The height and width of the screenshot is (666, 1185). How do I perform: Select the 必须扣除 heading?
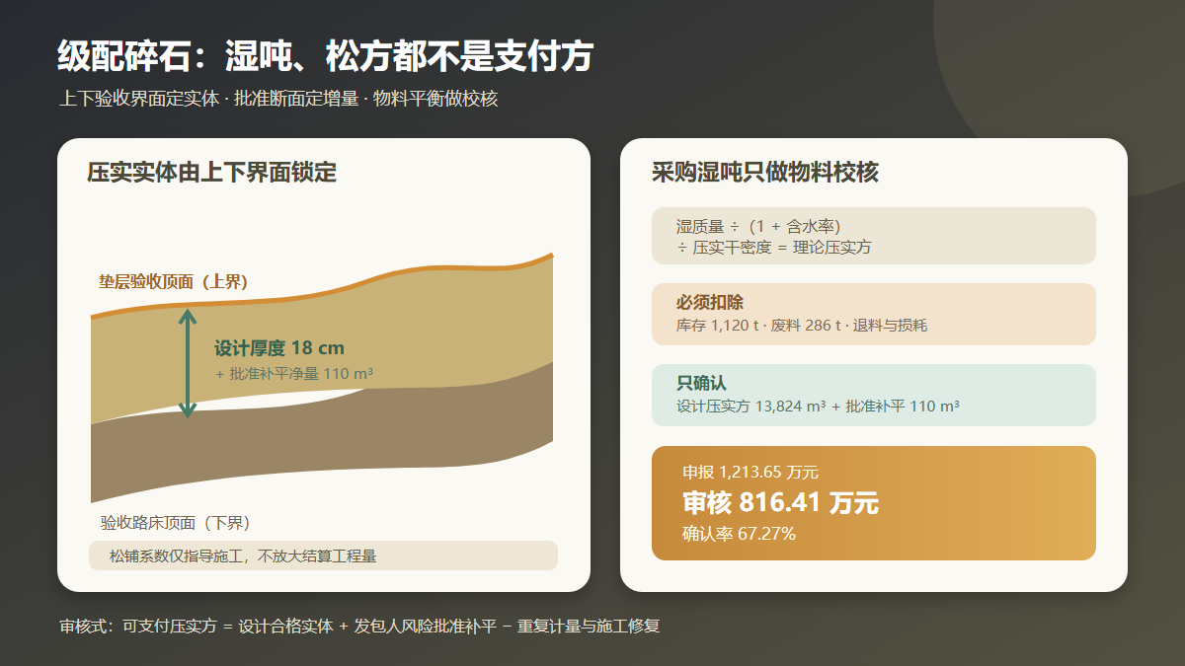click(710, 303)
